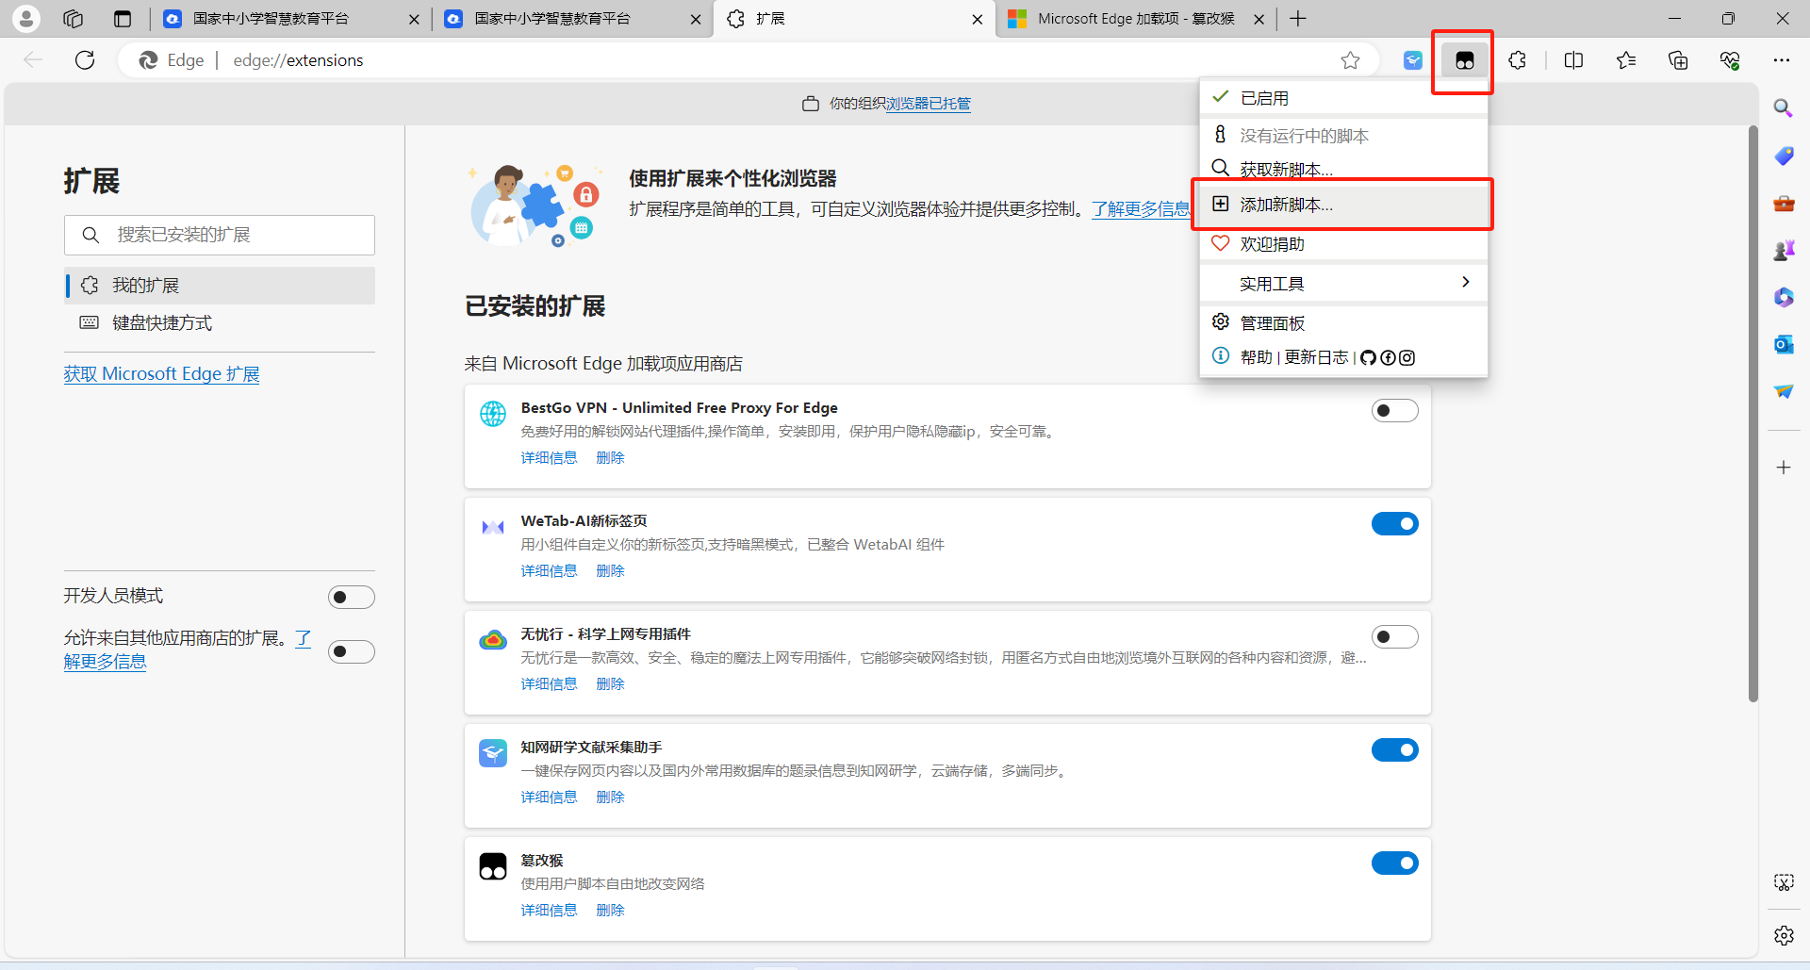Choose 添加新脚本 from popup menu
This screenshot has height=970, width=1810.
tap(1343, 205)
